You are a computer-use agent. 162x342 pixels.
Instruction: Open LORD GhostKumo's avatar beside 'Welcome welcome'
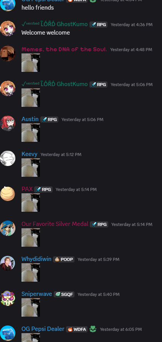point(8,28)
